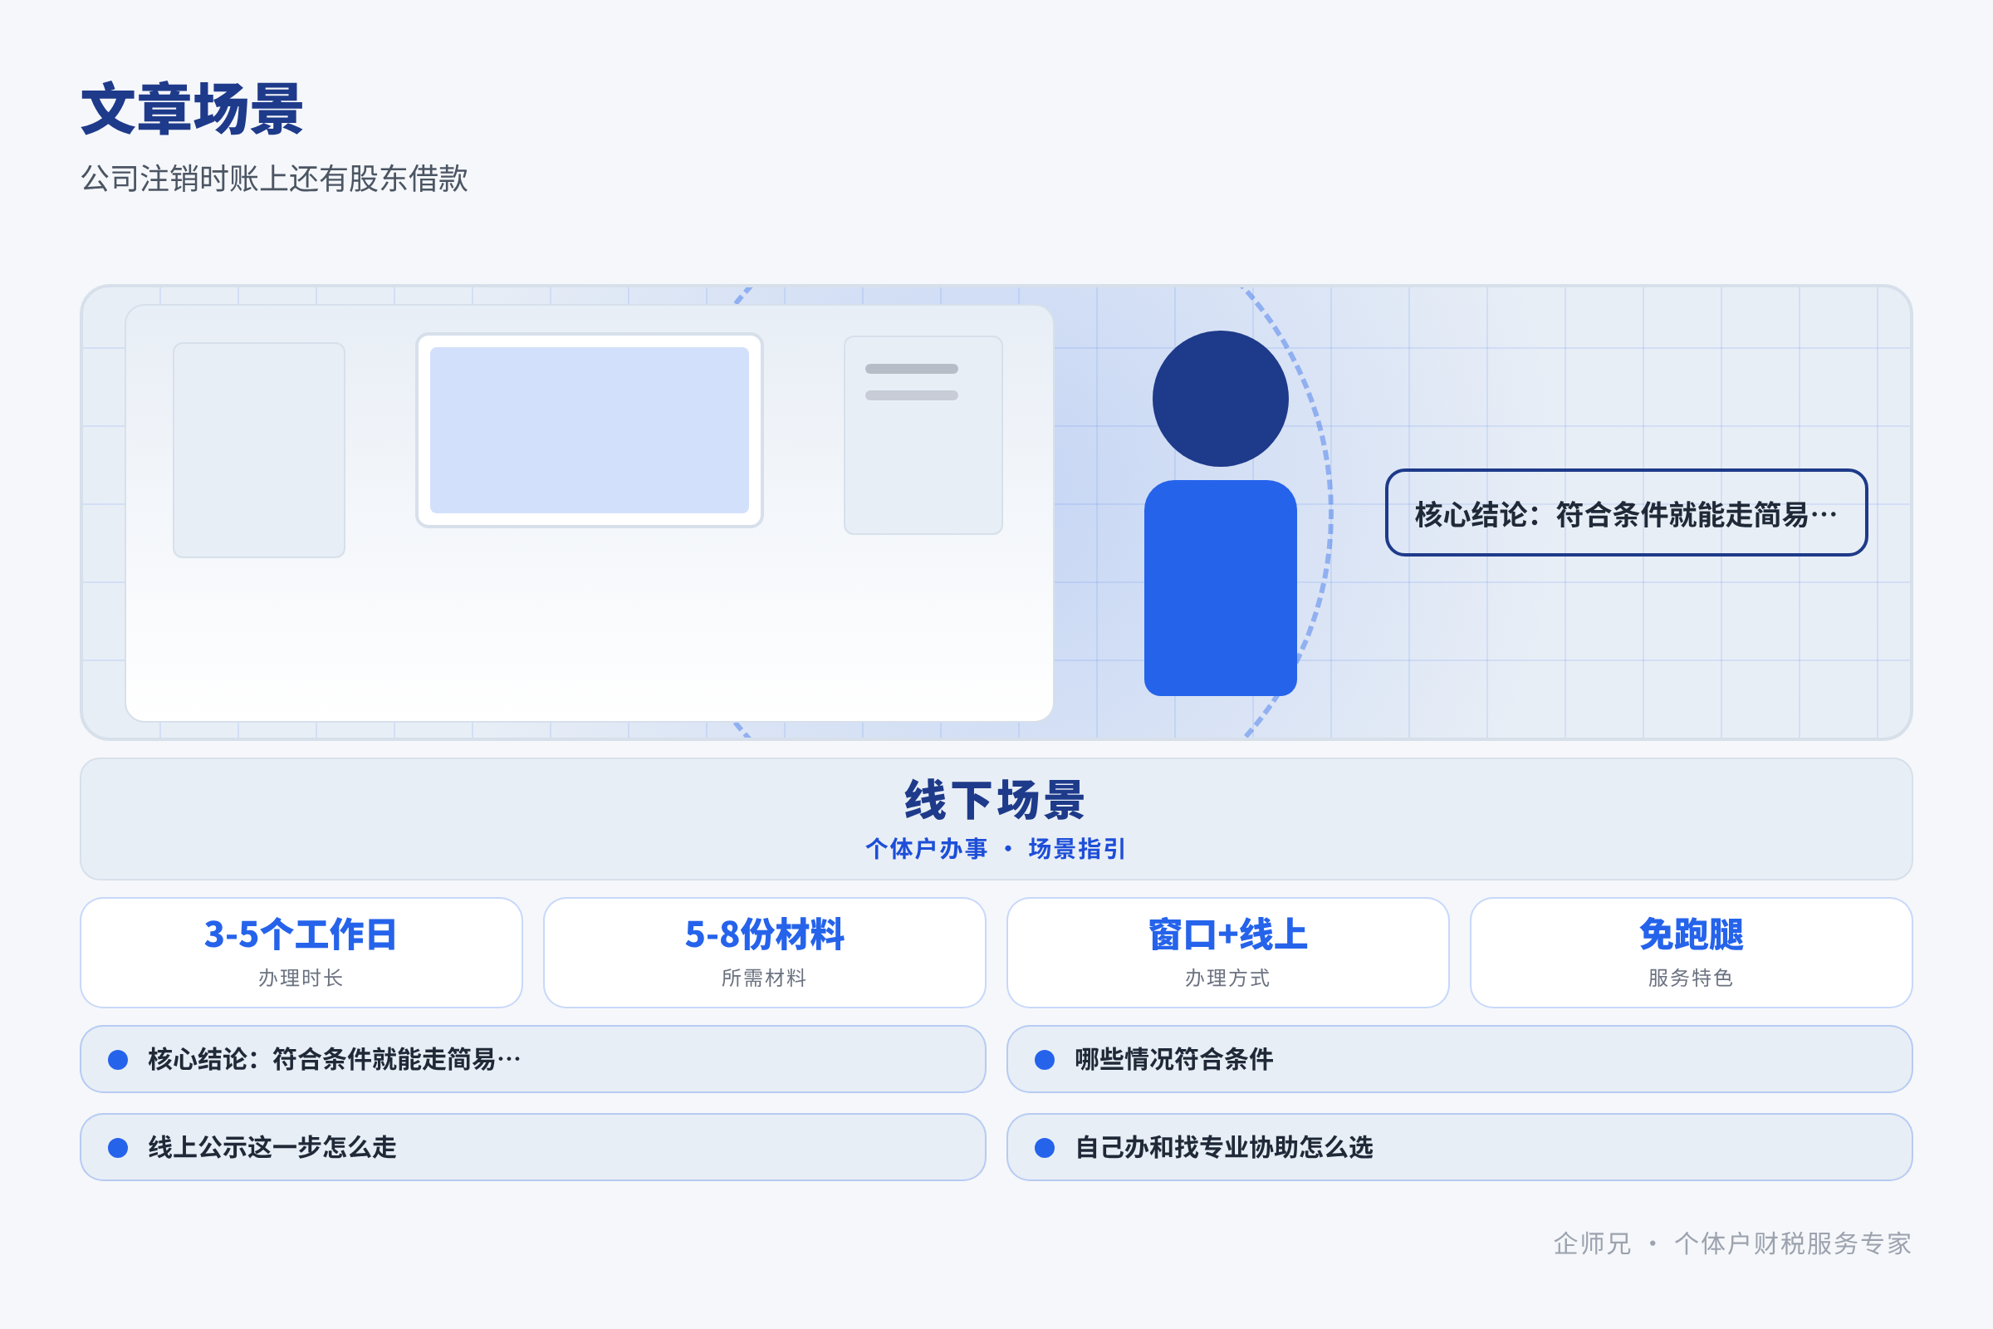The width and height of the screenshot is (1993, 1329).
Task: Click the bullet dot beside 线上公示这一步怎么走
Action: [118, 1148]
